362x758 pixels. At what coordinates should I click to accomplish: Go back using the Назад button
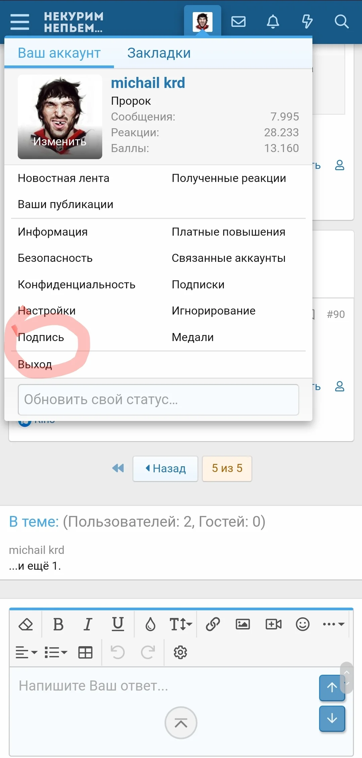(x=165, y=469)
